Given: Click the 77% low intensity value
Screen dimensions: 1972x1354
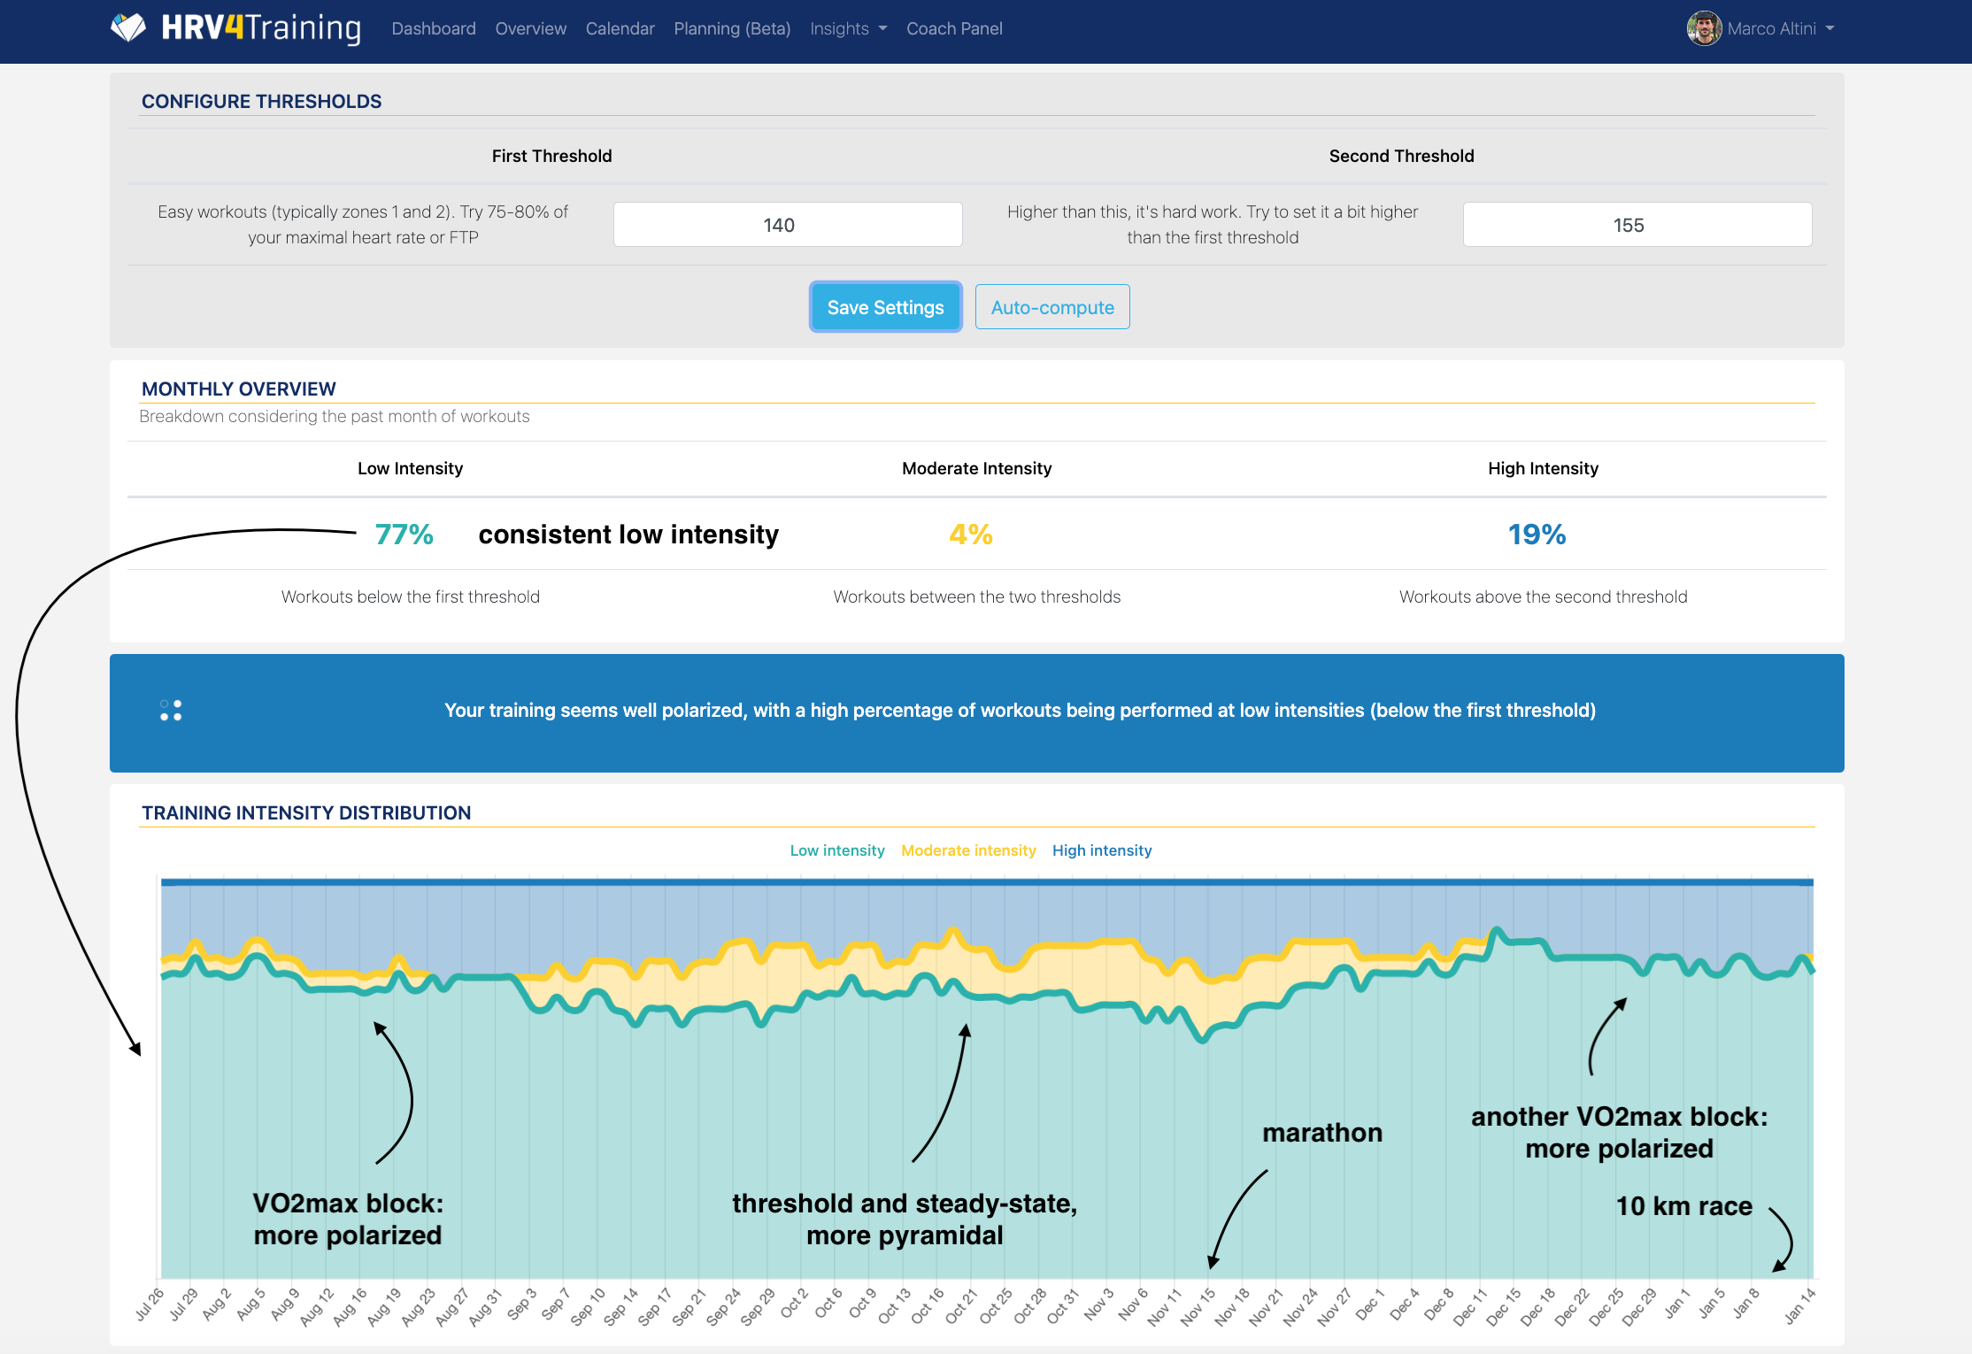Looking at the screenshot, I should click(x=404, y=535).
